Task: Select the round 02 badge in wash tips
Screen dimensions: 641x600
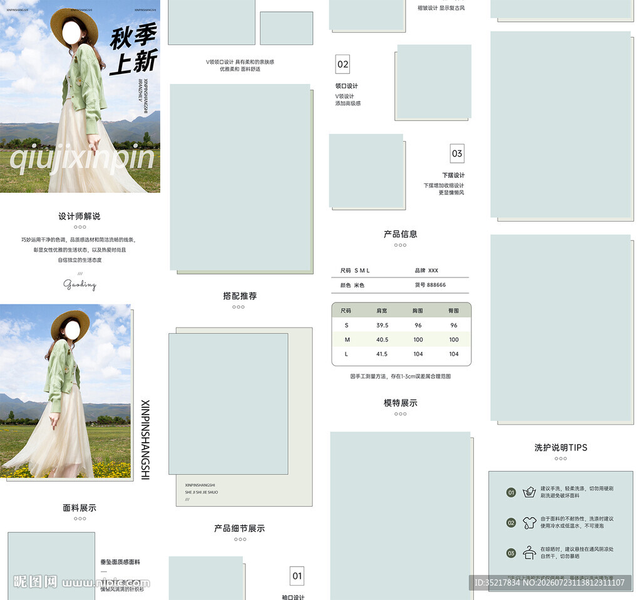Action: (511, 523)
